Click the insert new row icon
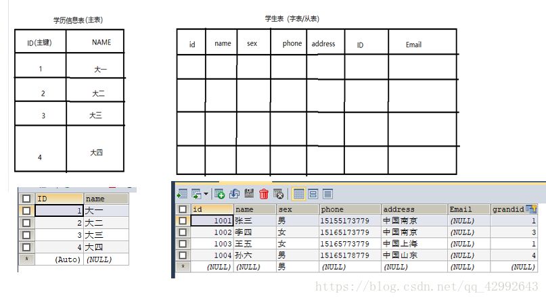Screen dimensions: 546x300 220,194
